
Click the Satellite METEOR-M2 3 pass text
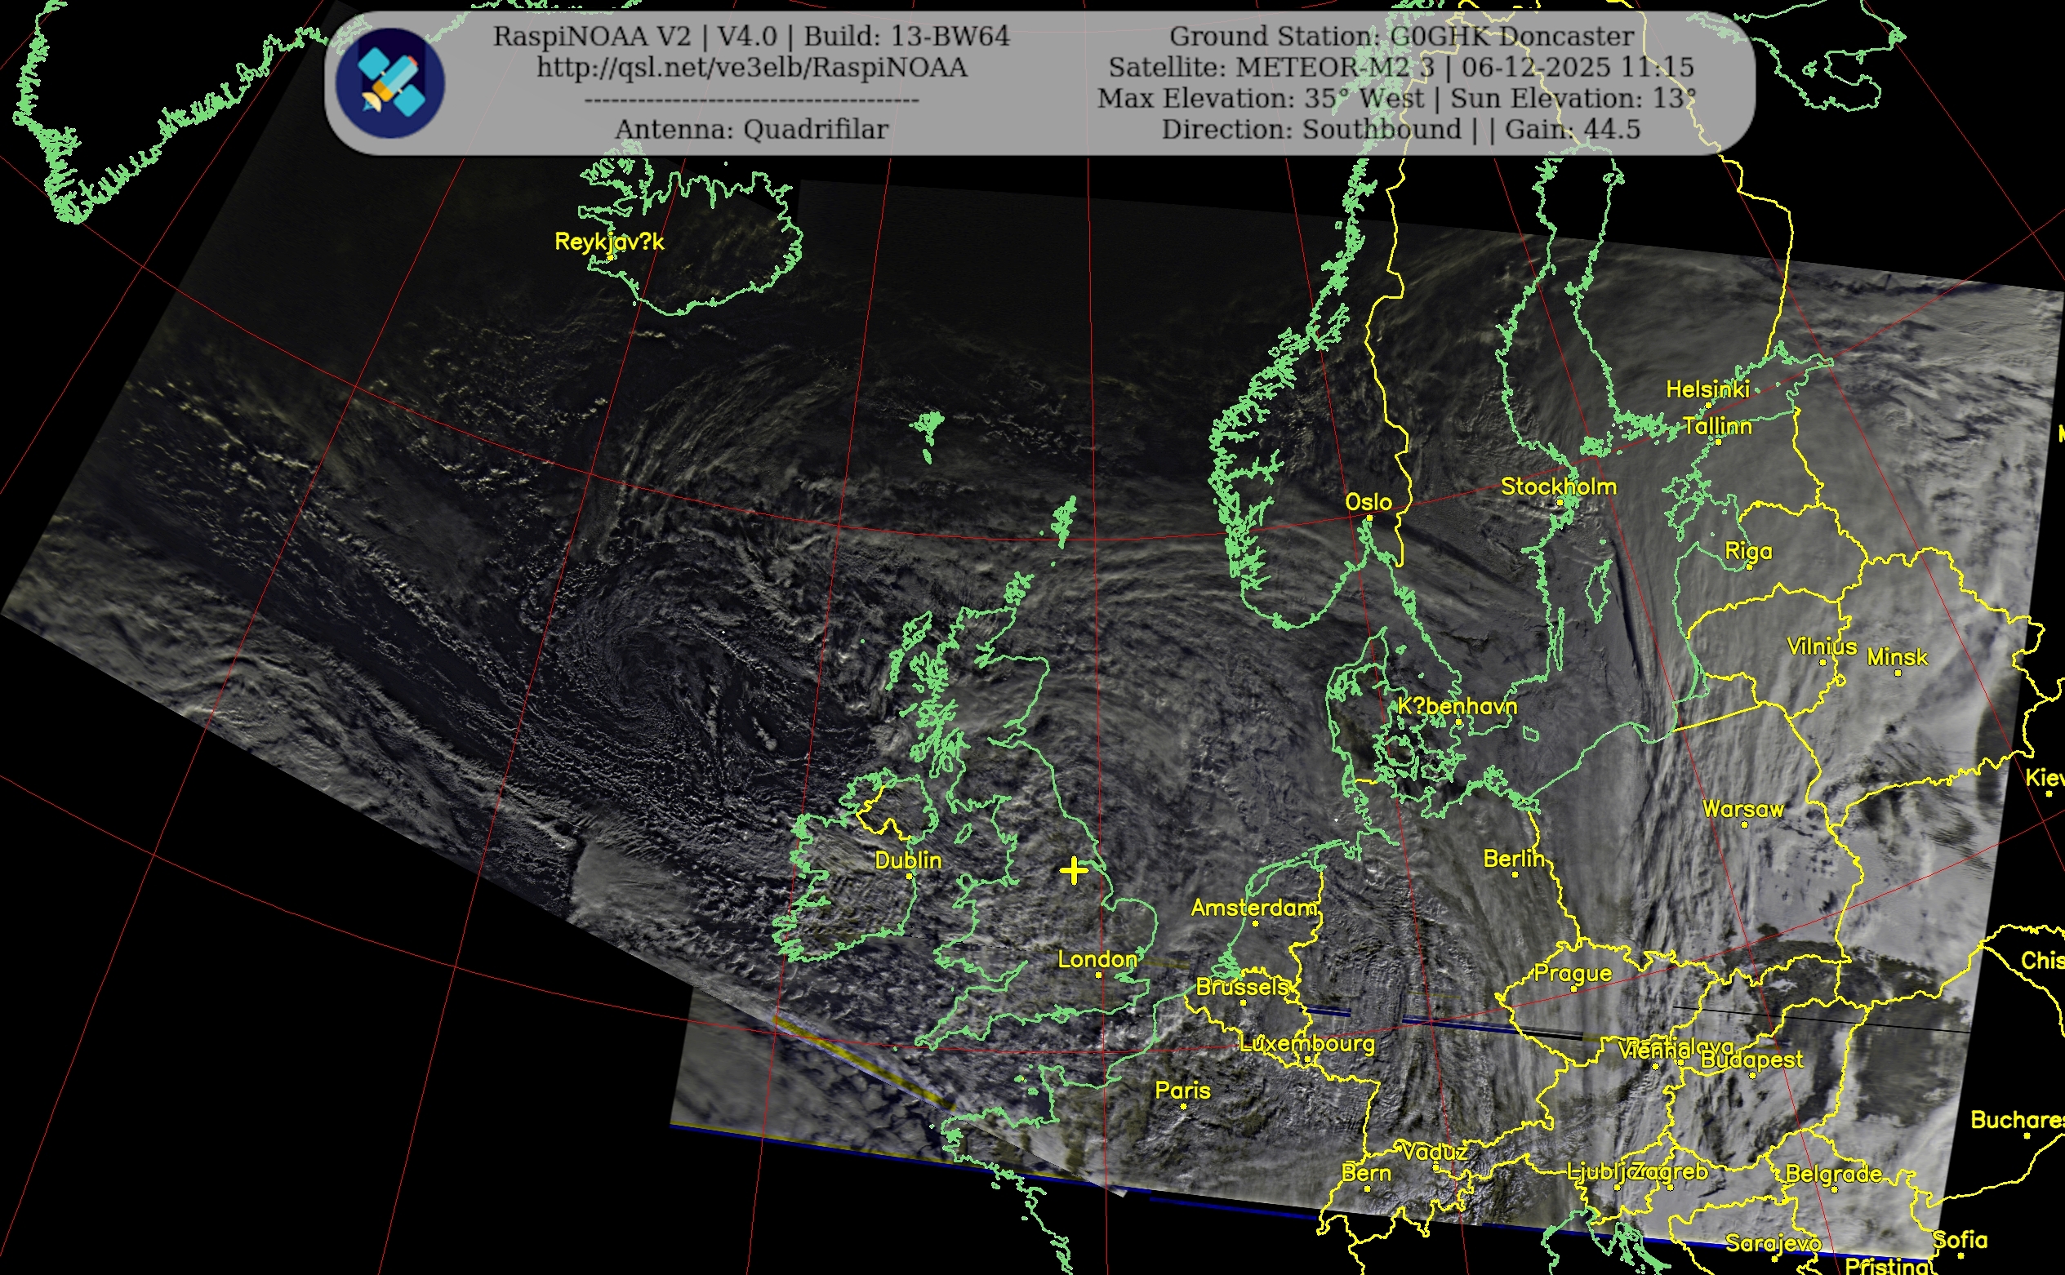click(1400, 68)
